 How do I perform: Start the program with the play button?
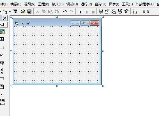click(x=81, y=12)
